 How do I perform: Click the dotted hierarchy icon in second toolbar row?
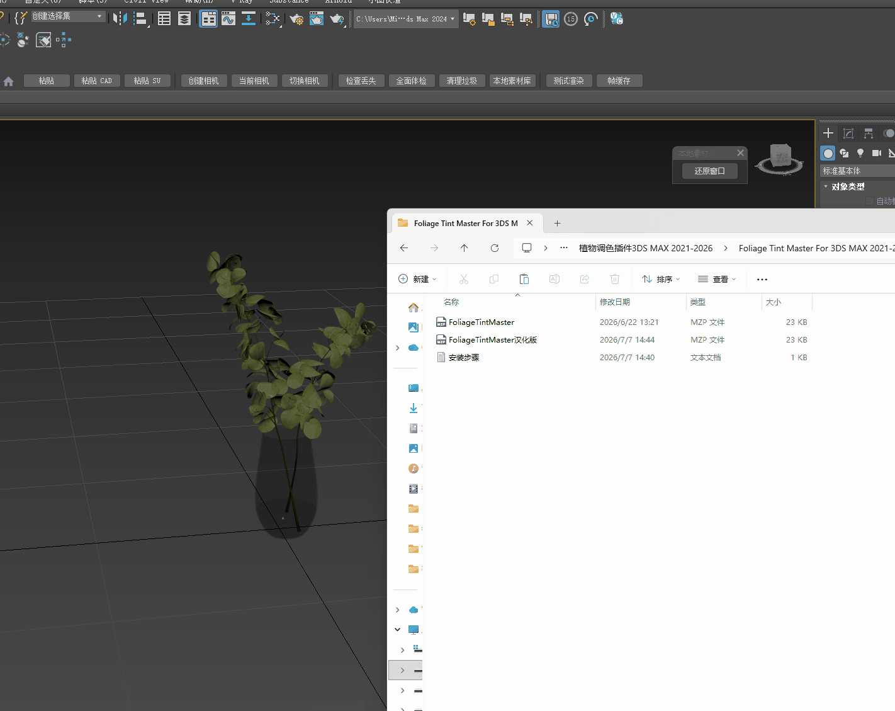pos(64,41)
